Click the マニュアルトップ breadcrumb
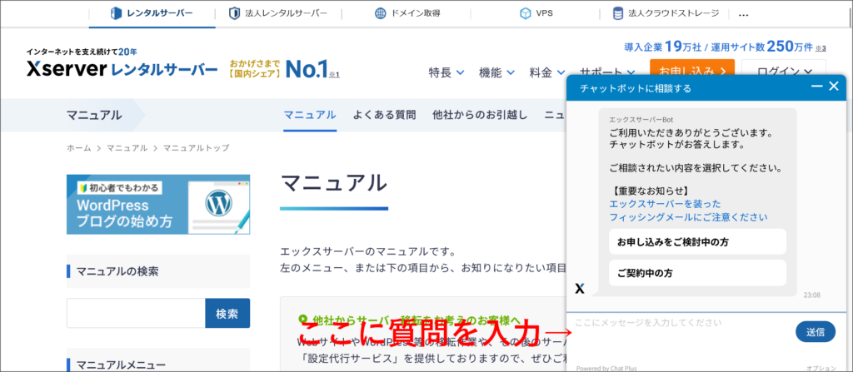853x372 pixels. coord(197,148)
